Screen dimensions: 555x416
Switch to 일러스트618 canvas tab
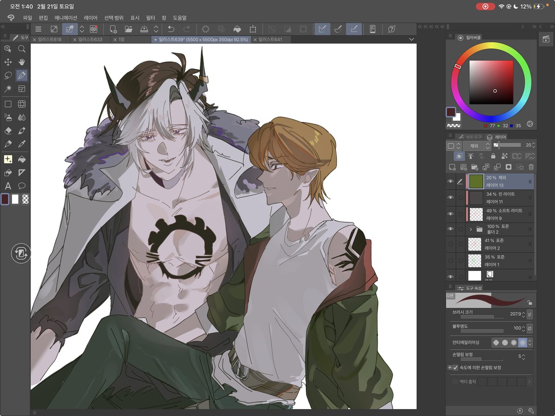click(50, 40)
